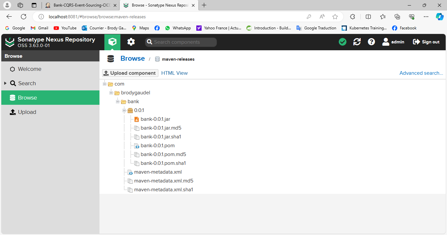
Task: Focus the Search components field
Action: (181, 42)
